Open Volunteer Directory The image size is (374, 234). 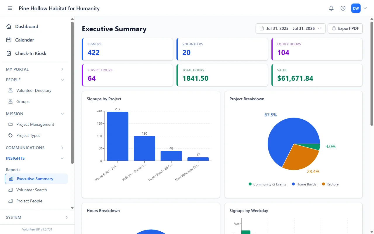click(36, 90)
